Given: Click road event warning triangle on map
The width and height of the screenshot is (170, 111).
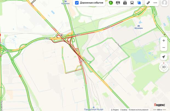Looking at the screenshot, I should point(81,61).
